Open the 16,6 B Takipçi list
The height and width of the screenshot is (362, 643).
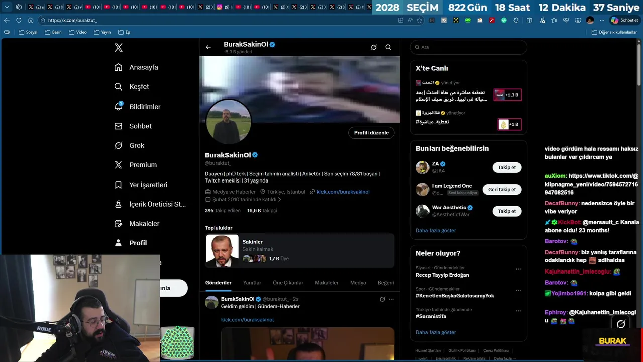(x=262, y=211)
